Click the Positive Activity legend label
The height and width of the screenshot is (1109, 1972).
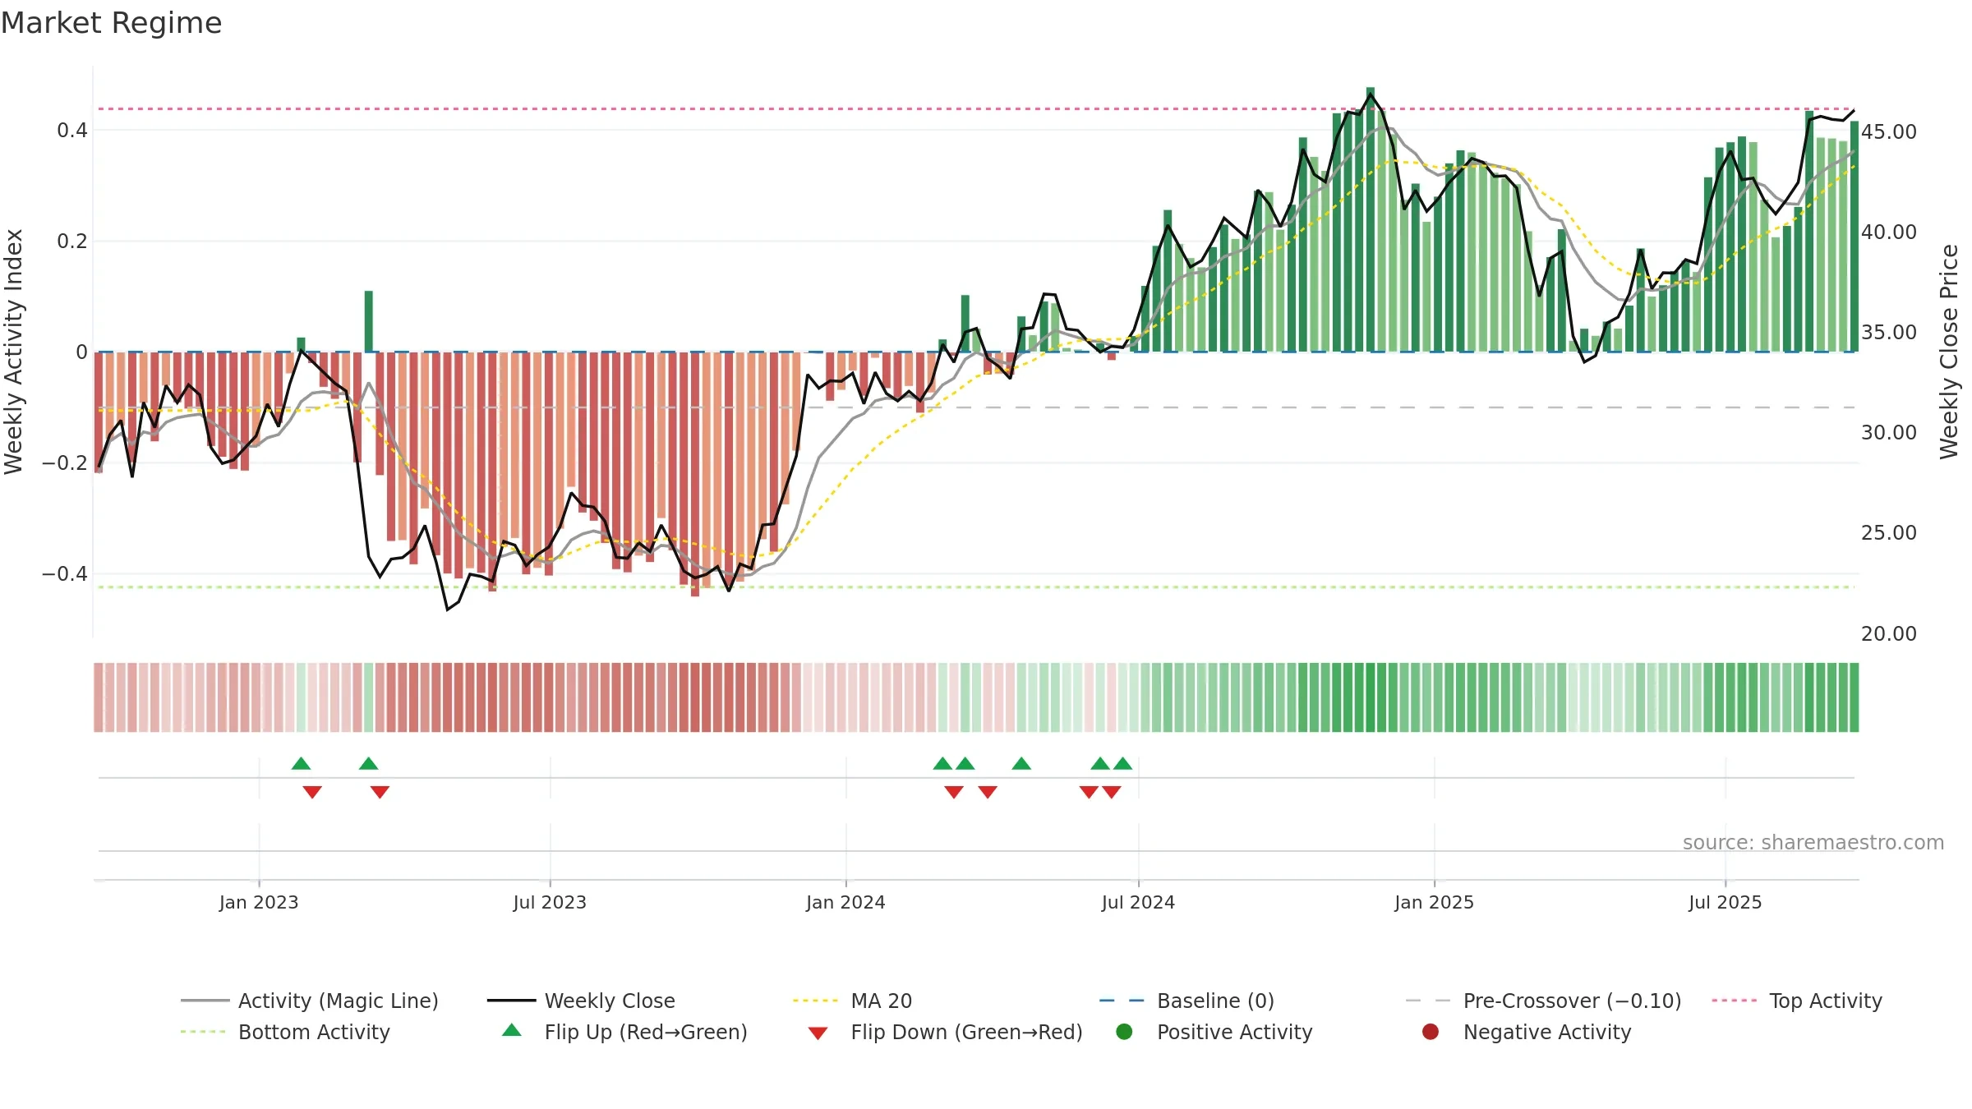pos(1235,1032)
